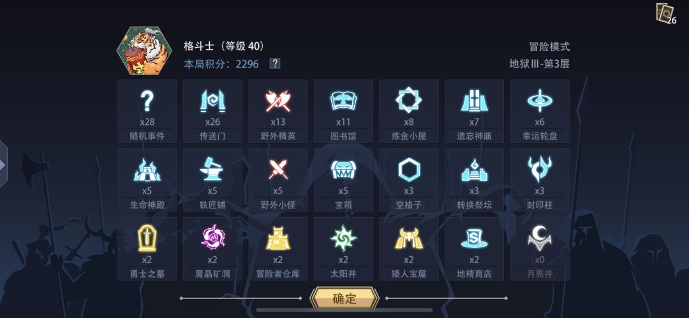Tap the 魔晶矿洞 purple crystal icon

pyautogui.click(x=212, y=238)
